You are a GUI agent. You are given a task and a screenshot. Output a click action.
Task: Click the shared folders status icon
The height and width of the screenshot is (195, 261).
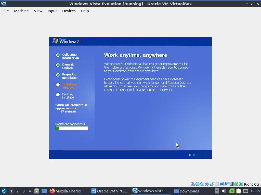click(217, 184)
